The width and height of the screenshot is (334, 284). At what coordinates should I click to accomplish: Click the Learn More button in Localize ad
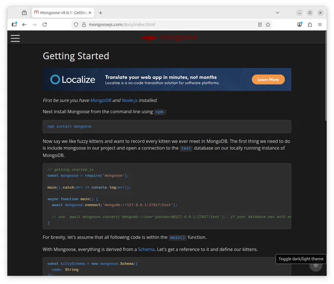point(268,79)
